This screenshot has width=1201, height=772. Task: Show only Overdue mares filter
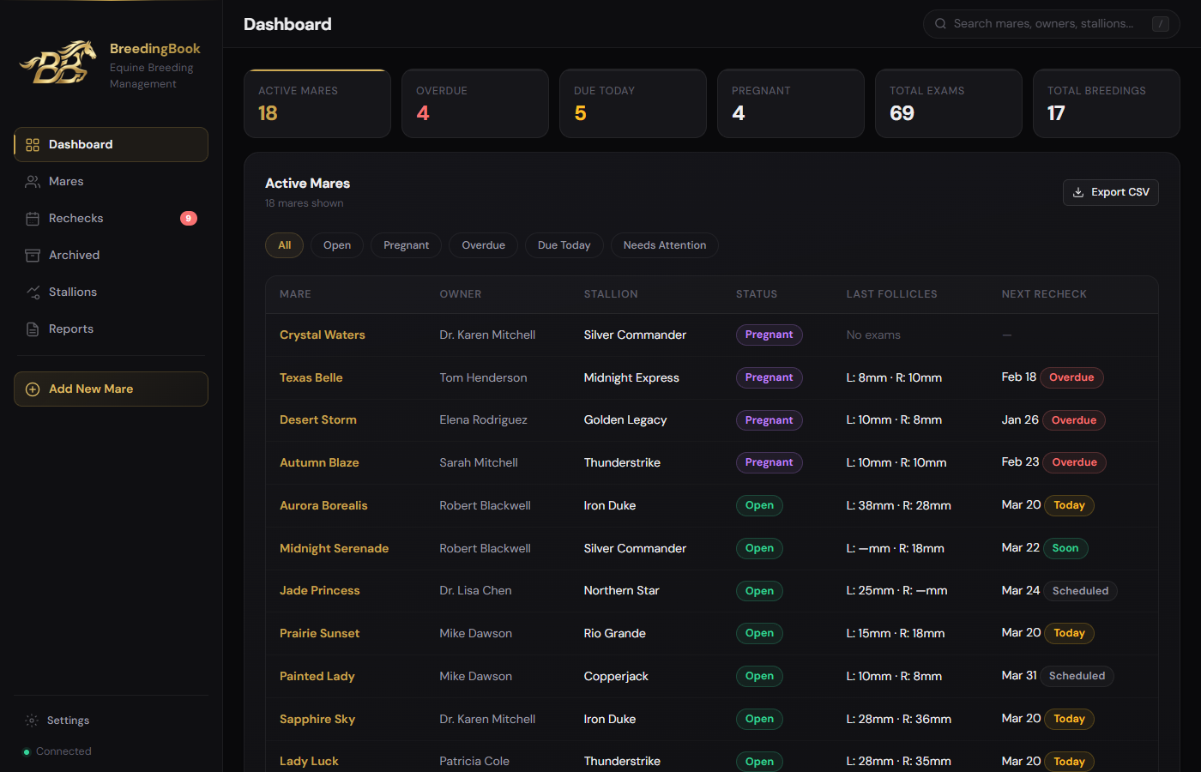click(484, 245)
